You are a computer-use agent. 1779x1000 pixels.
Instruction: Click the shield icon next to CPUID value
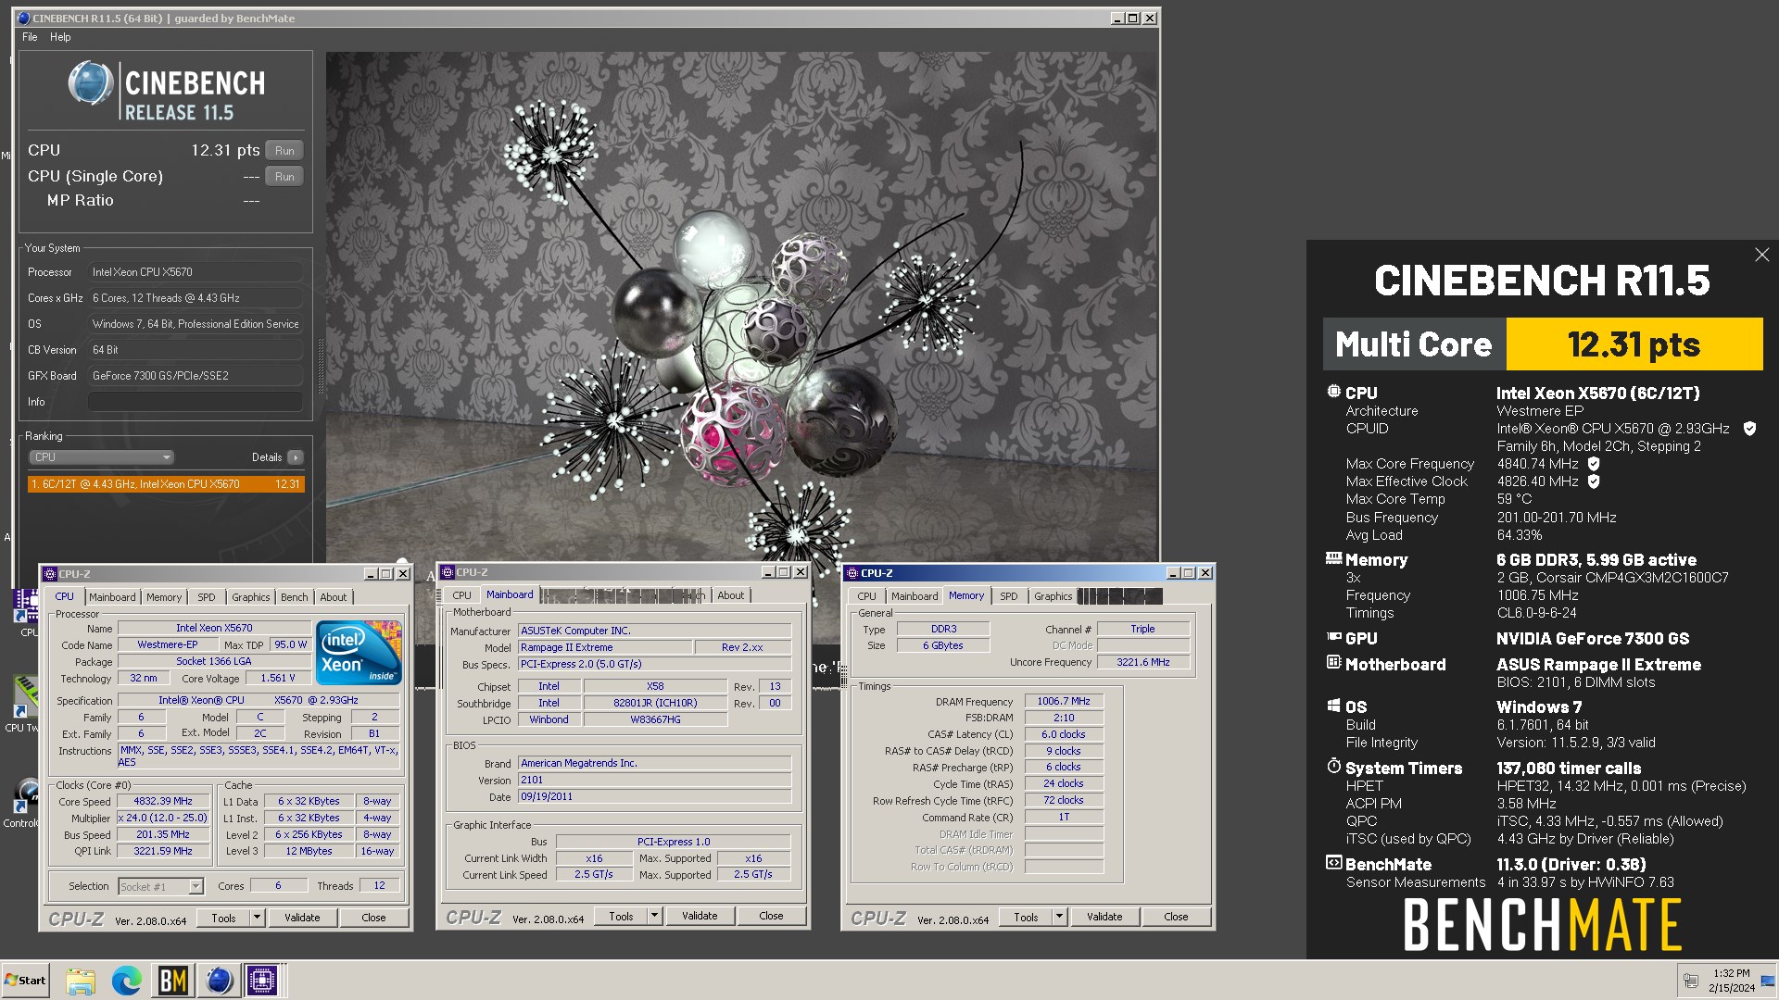point(1749,429)
